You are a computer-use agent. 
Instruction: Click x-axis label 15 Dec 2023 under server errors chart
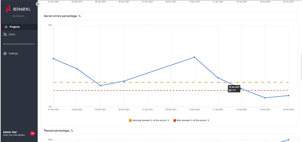194,110
